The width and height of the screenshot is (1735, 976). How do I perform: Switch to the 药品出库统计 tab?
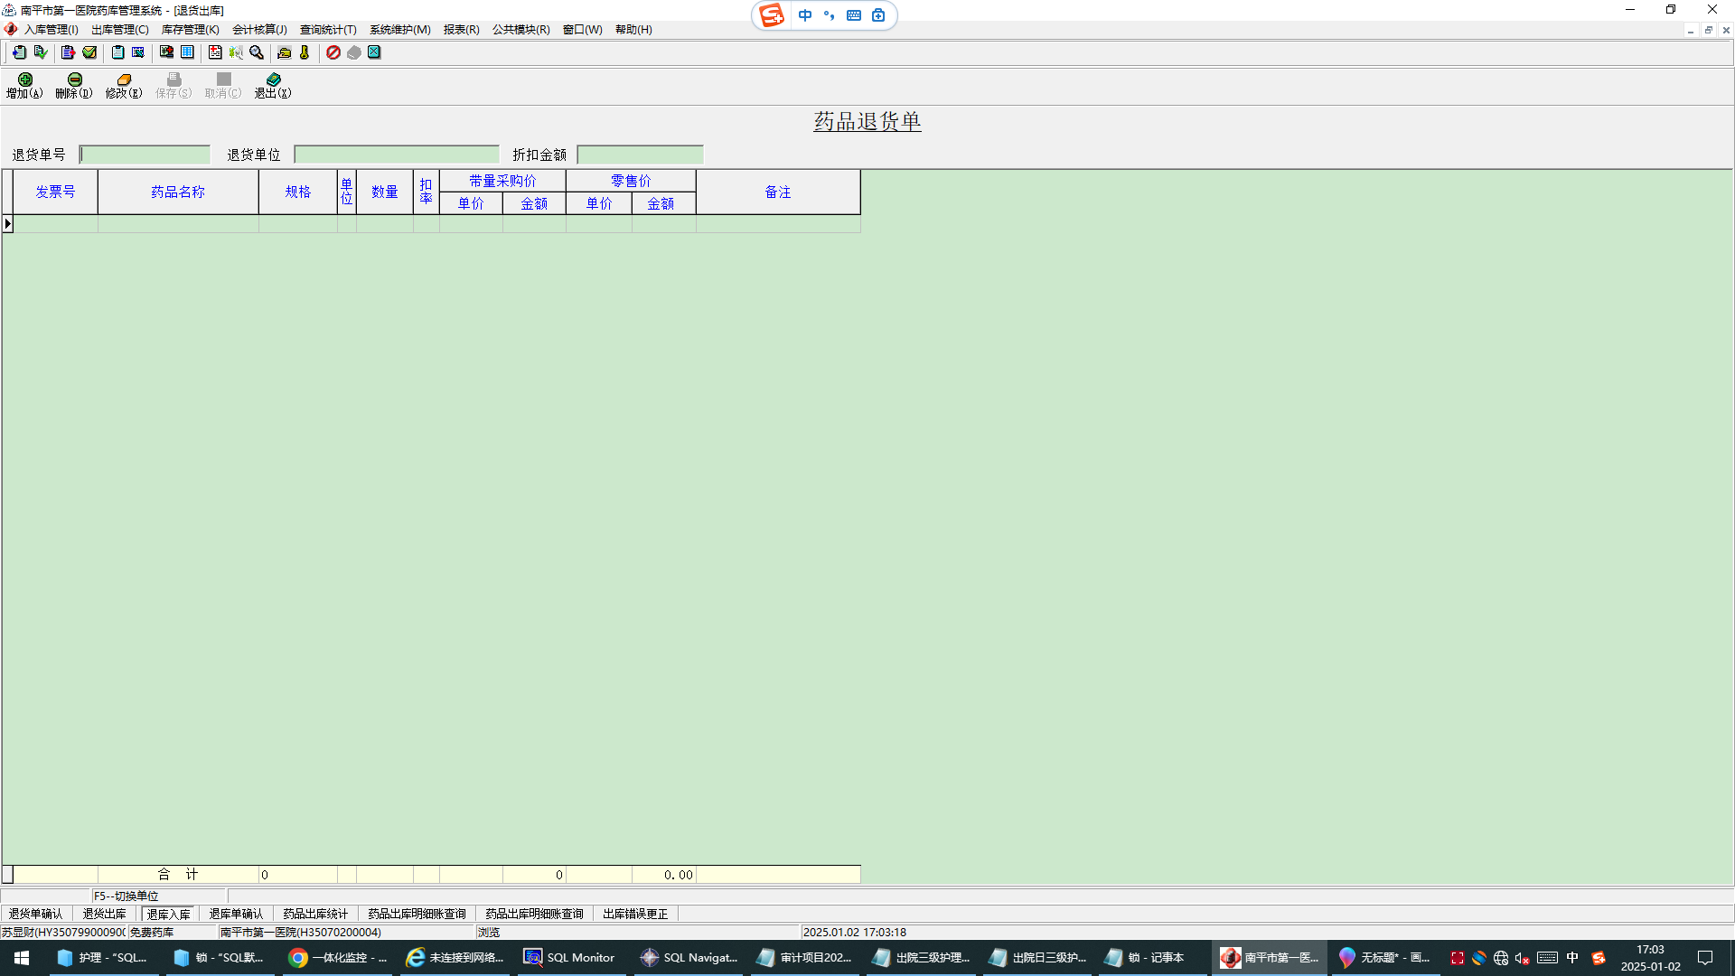click(314, 914)
